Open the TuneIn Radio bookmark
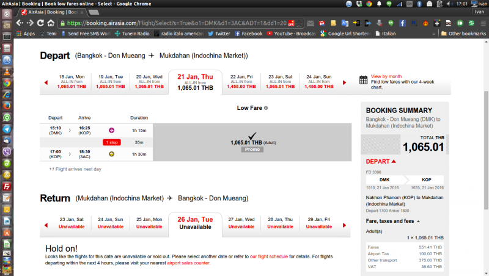Image resolution: width=489 pixels, height=276 pixels. tap(132, 34)
